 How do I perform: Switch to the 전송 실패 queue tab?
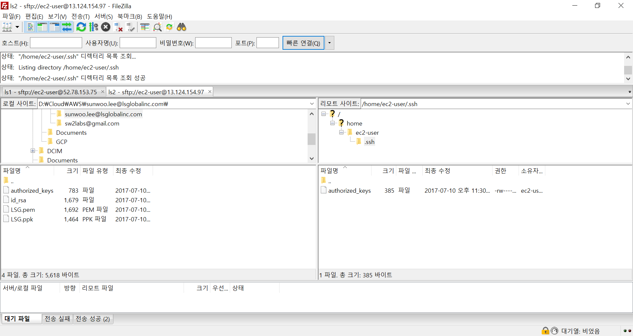pos(57,319)
